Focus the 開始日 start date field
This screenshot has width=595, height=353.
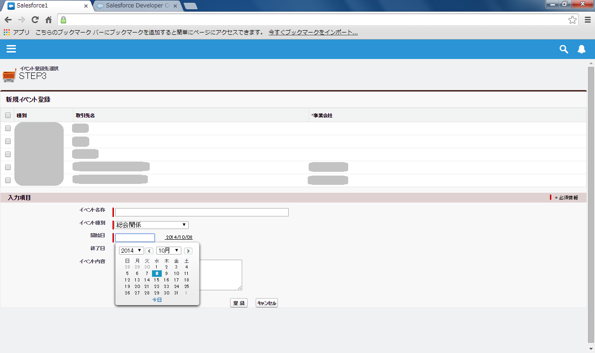pos(135,238)
